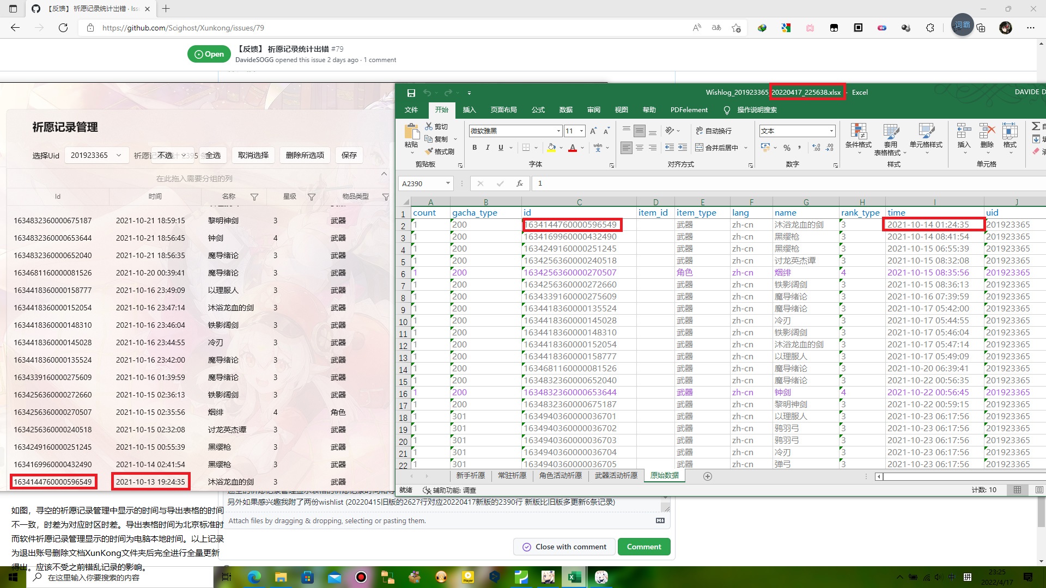This screenshot has height=588, width=1046.
Task: Click the 删除所选项 button
Action: 305,155
